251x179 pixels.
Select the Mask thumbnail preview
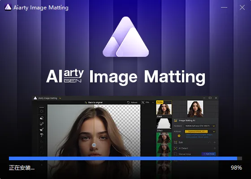(x=164, y=124)
